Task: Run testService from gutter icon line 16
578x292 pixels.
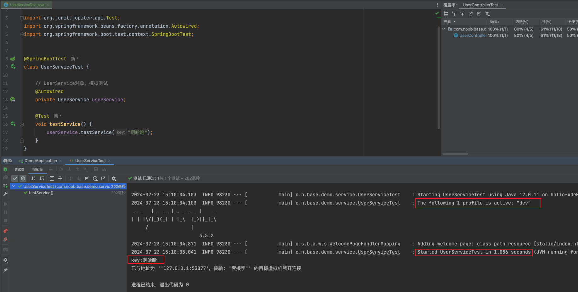Action: pos(13,124)
